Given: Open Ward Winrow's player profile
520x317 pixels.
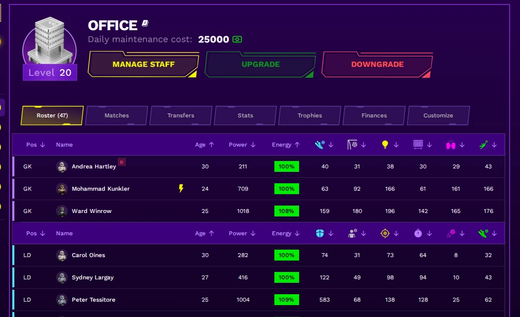Looking at the screenshot, I should (x=92, y=211).
